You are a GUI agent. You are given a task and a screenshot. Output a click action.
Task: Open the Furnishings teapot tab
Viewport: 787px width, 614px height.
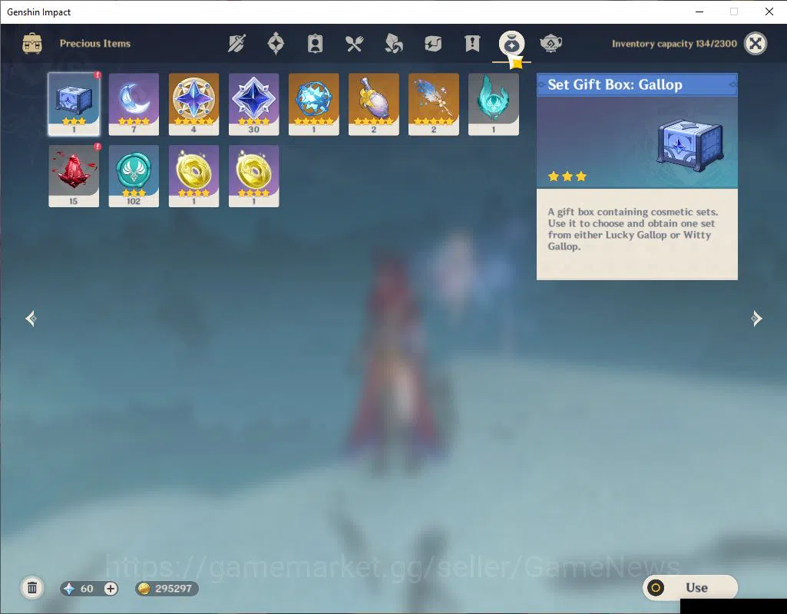551,44
